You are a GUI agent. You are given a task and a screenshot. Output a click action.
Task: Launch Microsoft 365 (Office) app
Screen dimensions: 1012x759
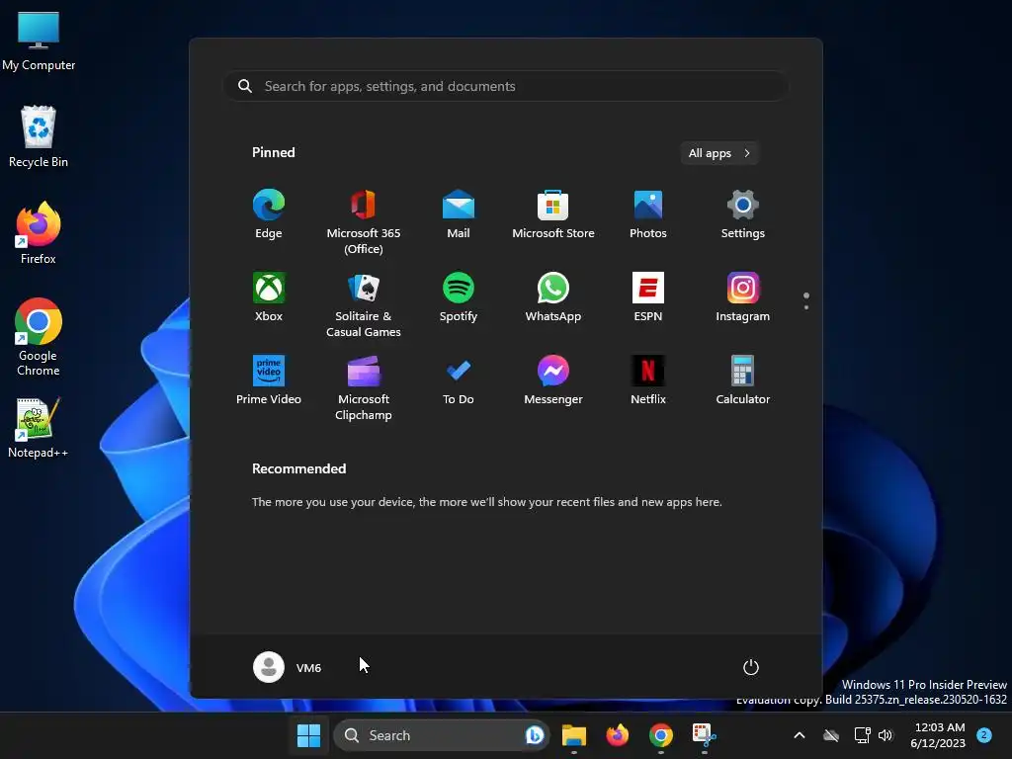click(x=364, y=221)
